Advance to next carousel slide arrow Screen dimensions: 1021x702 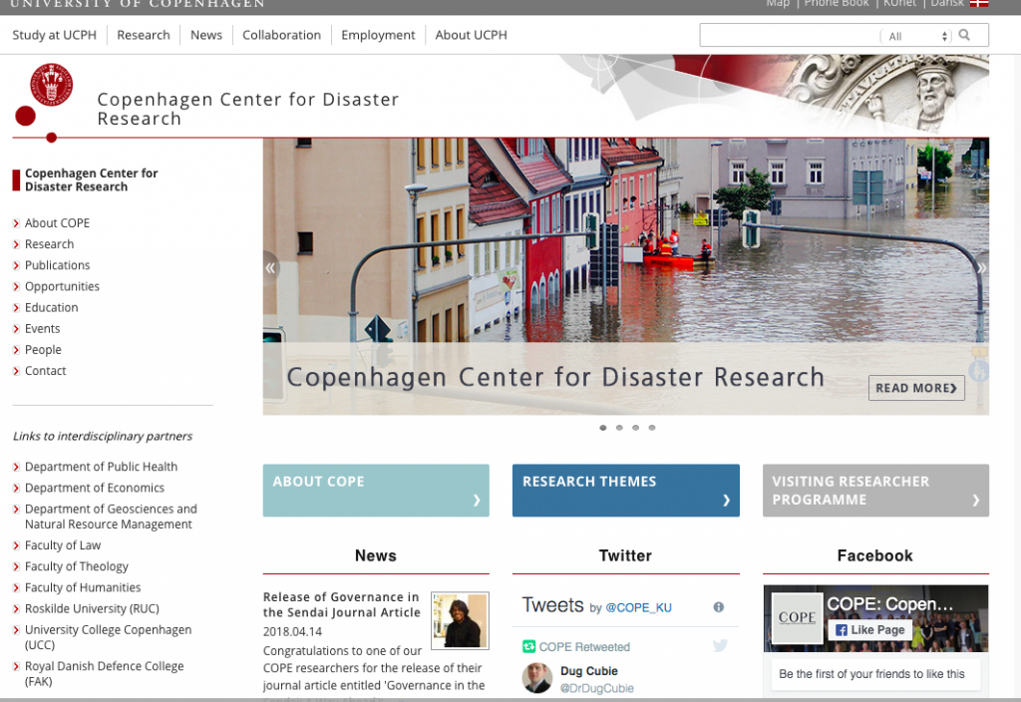coord(981,267)
